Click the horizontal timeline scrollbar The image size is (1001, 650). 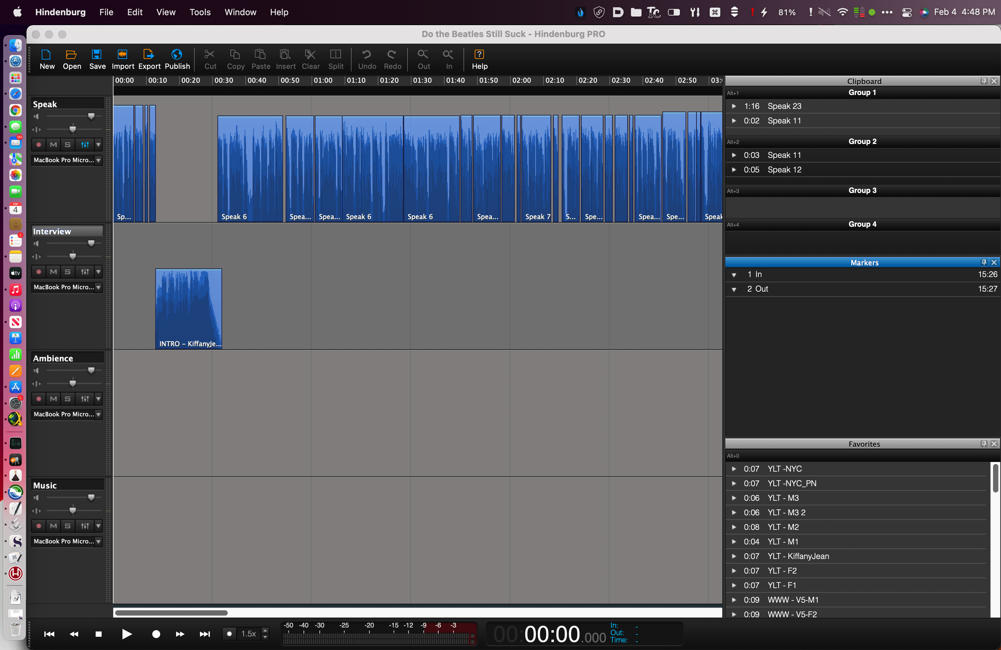(x=171, y=613)
